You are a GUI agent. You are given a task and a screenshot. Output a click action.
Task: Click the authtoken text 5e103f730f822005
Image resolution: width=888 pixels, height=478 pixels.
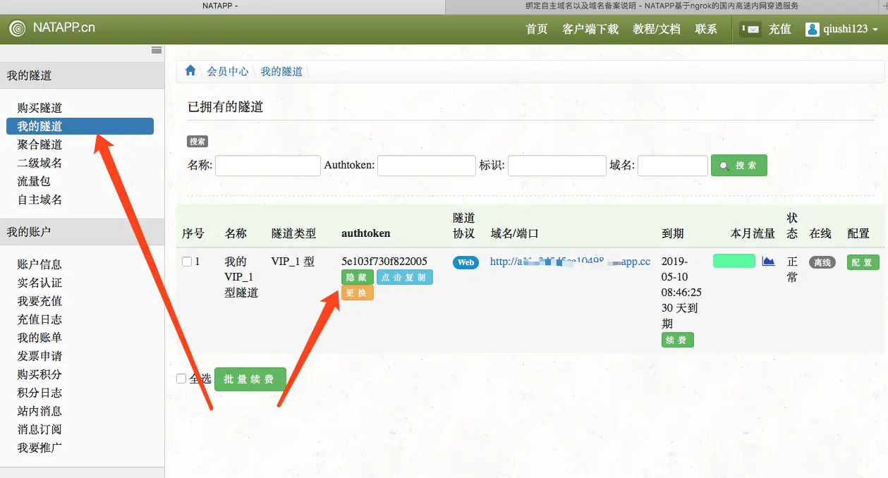click(384, 262)
